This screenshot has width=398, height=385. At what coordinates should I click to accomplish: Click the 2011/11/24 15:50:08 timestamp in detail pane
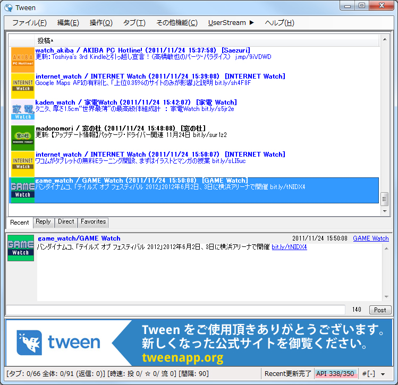click(319, 238)
